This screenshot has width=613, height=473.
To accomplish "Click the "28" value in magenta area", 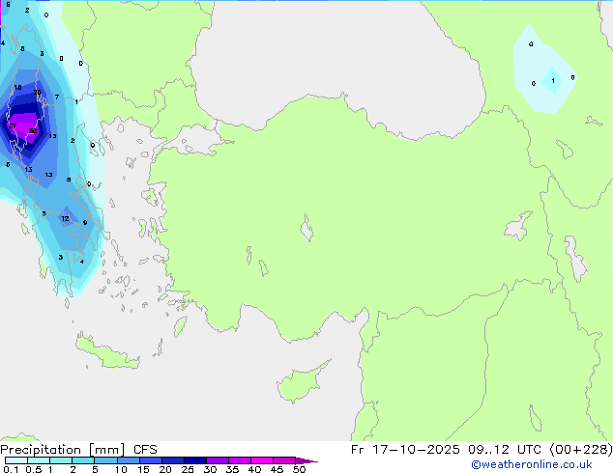I will (x=33, y=130).
